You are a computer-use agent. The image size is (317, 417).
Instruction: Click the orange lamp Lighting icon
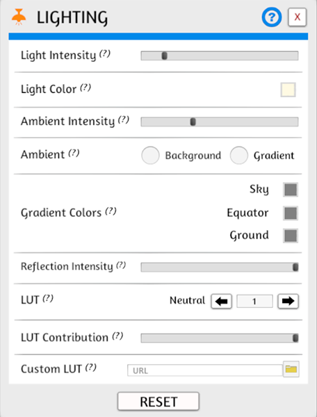pos(19,17)
